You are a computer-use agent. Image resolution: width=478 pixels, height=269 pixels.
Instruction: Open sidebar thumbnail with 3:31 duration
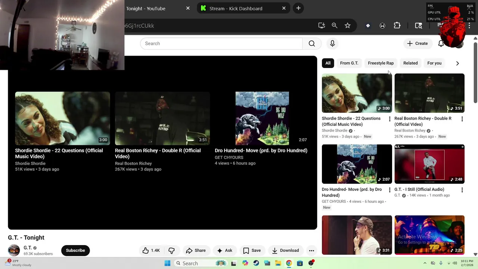pos(357,235)
